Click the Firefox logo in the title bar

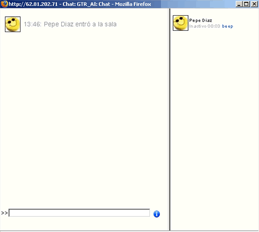pos(4,4)
